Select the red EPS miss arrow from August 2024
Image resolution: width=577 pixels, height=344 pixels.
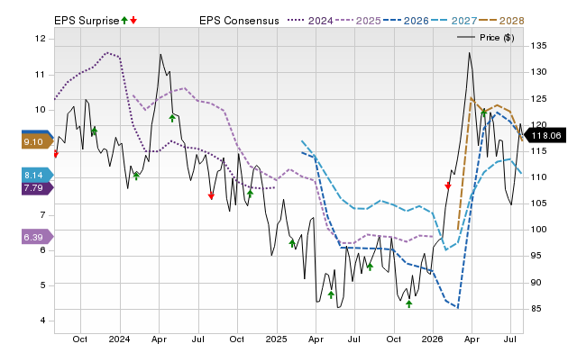[x=211, y=196]
